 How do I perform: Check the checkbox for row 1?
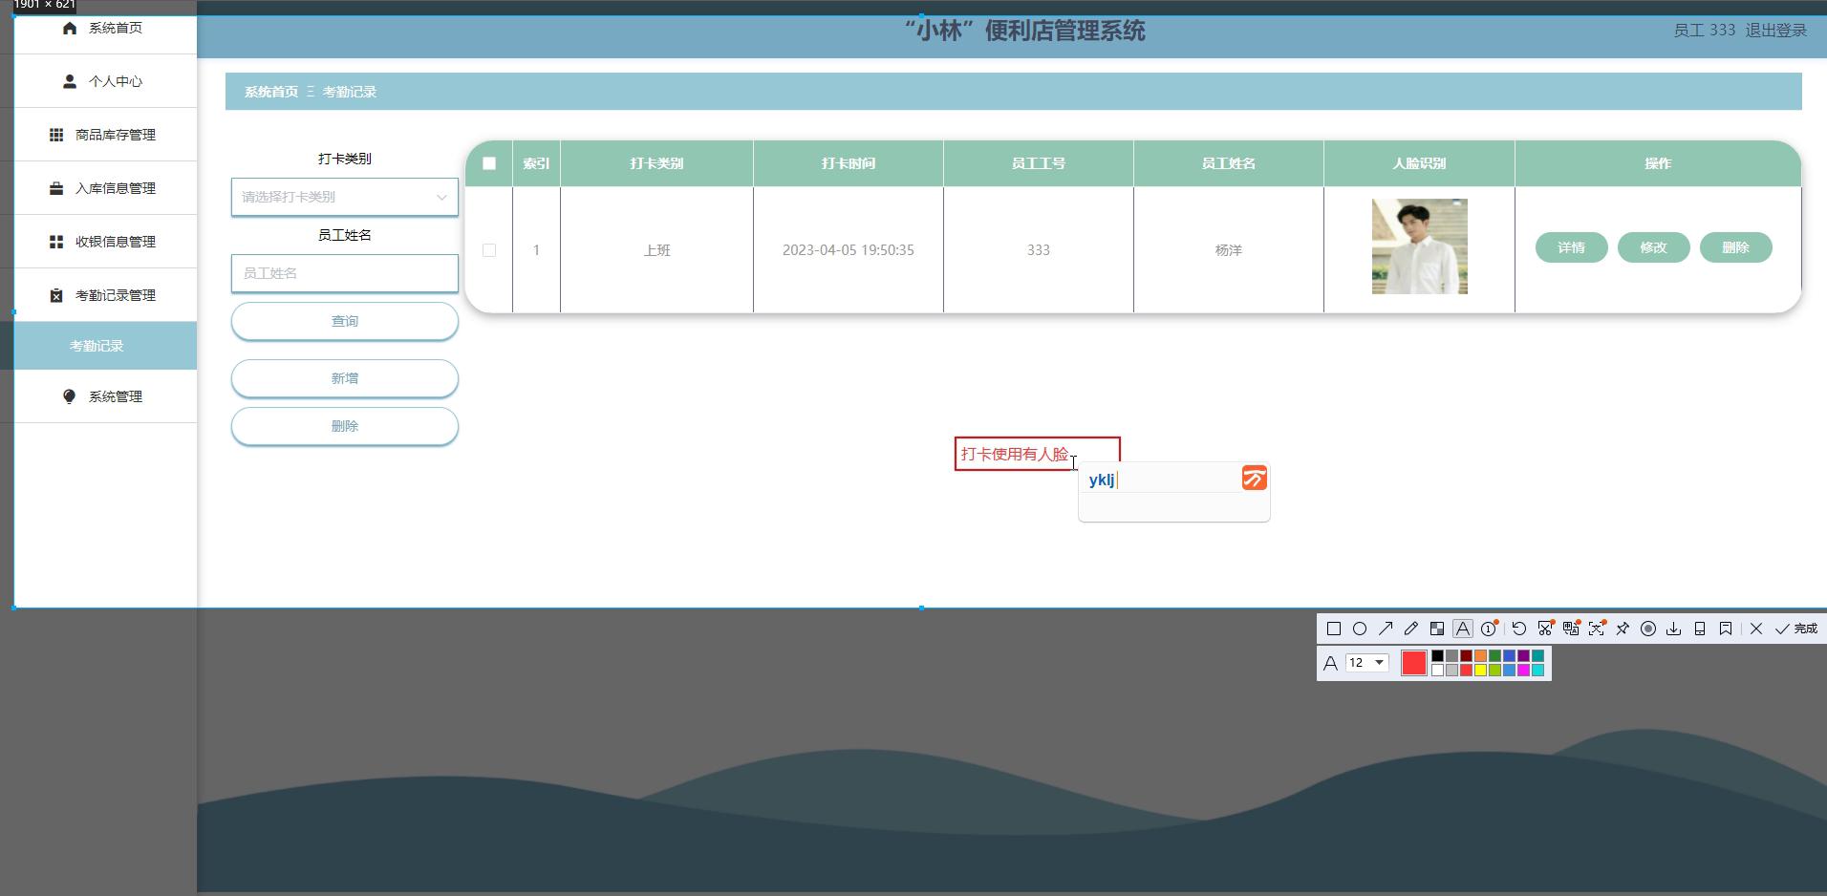(489, 250)
